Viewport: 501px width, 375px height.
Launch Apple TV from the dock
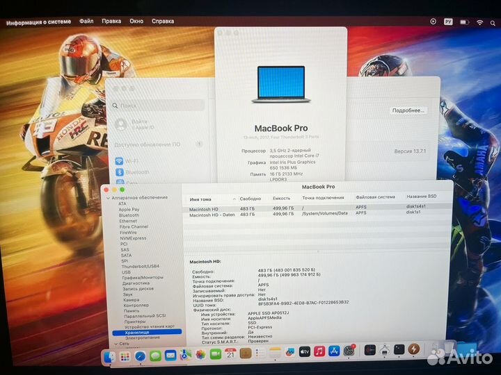[305, 351]
